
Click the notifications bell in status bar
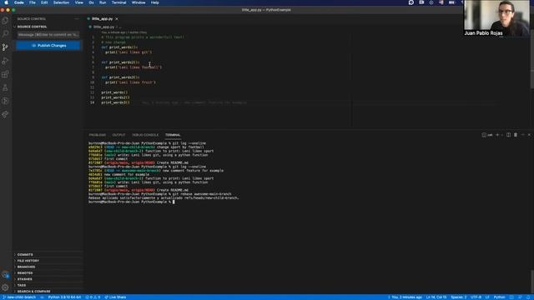[x=529, y=297]
